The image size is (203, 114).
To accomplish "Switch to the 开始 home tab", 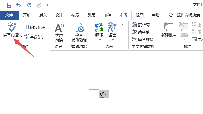I will click(27, 15).
